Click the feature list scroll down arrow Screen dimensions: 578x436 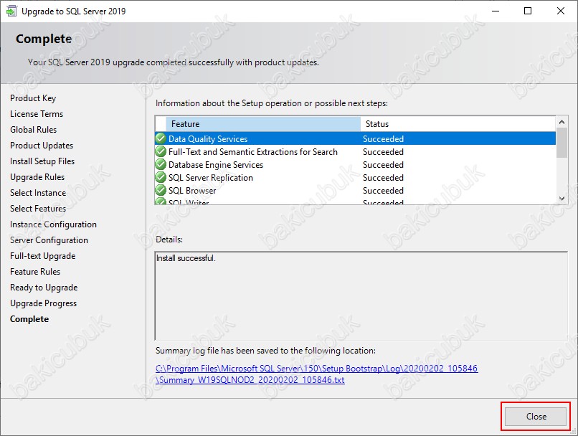pyautogui.click(x=562, y=199)
